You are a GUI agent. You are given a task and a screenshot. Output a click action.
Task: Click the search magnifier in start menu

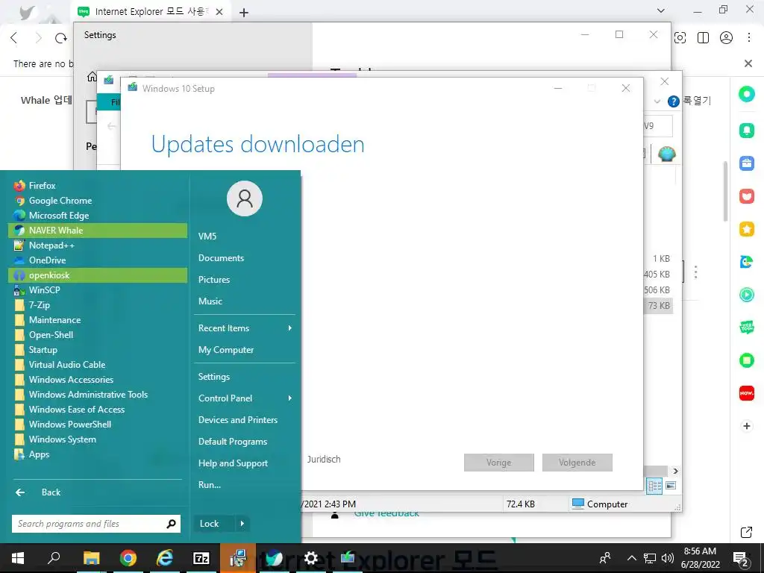click(x=171, y=524)
